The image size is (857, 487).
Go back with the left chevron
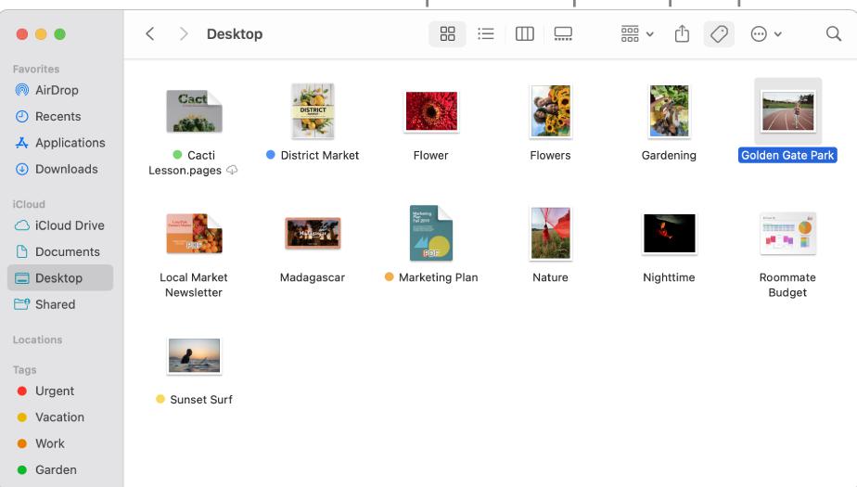149,34
